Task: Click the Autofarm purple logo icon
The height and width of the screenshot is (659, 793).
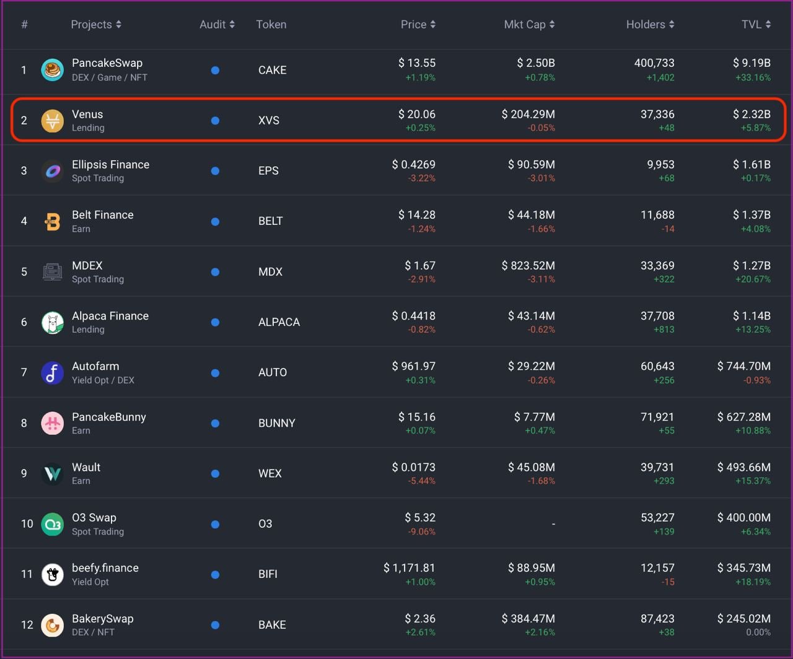Action: tap(52, 373)
